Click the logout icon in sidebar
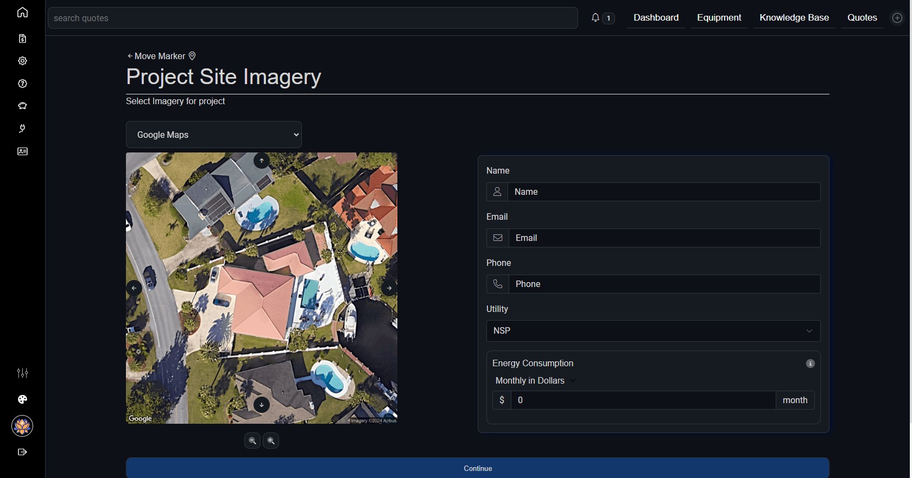Image resolution: width=912 pixels, height=478 pixels. 22,452
